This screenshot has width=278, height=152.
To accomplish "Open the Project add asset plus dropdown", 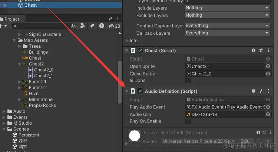I will (x=4, y=26).
